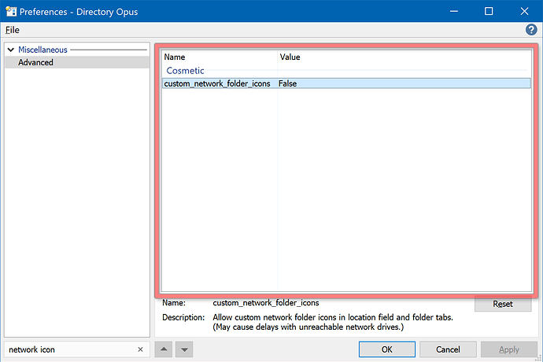Viewport: 543px width, 362px height.
Task: Click the Cancel button
Action: 448,349
